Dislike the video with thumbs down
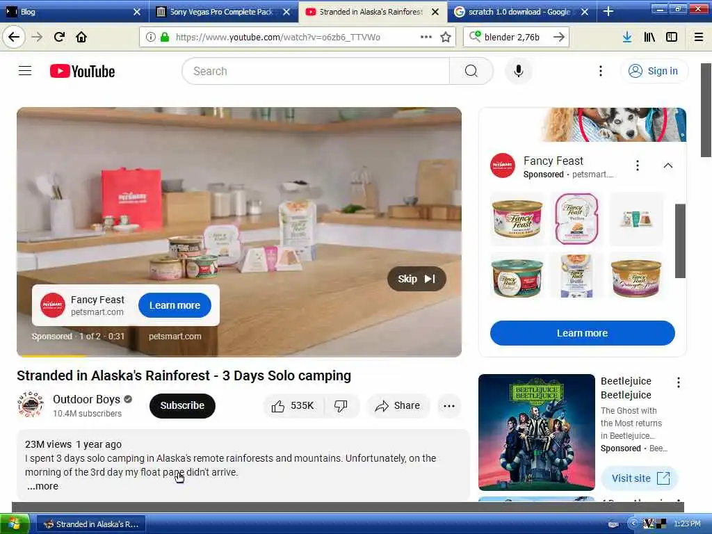This screenshot has height=534, width=712. [341, 405]
